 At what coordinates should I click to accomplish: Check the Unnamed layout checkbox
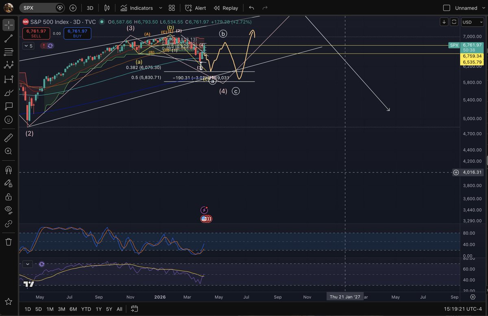pos(447,8)
